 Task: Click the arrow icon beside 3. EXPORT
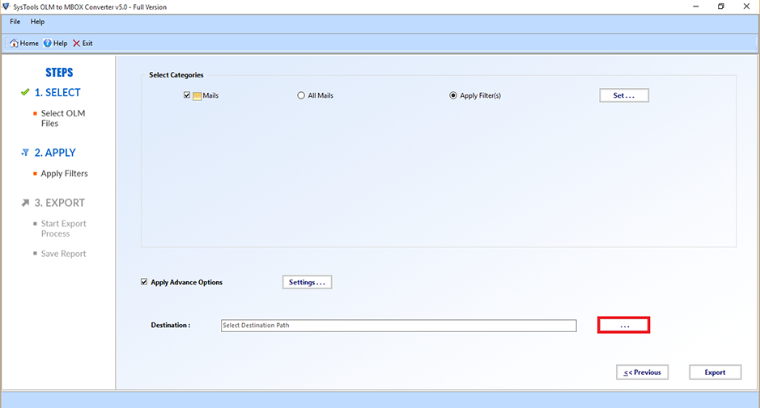click(x=25, y=203)
